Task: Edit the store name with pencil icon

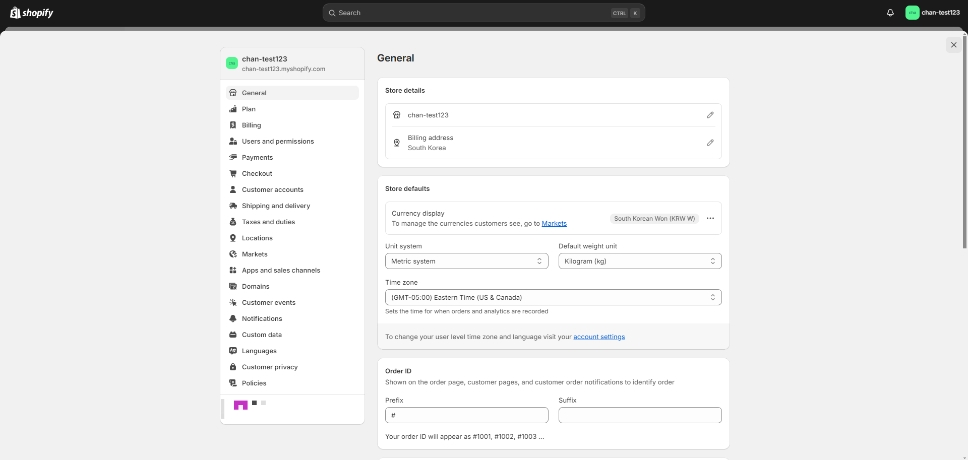Action: point(710,115)
